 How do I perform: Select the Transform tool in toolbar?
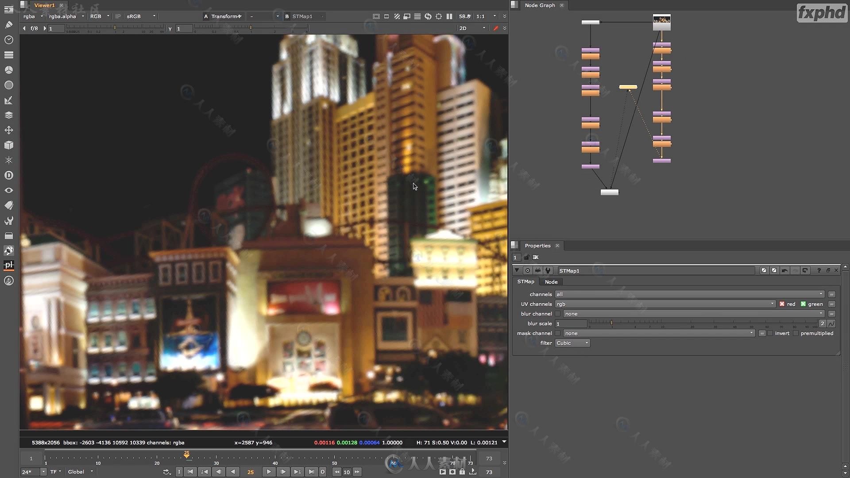click(x=9, y=130)
